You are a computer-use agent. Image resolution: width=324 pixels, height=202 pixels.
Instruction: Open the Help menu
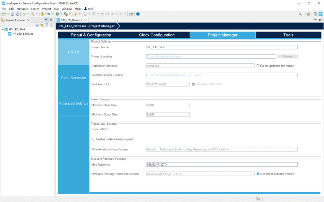coord(78,9)
